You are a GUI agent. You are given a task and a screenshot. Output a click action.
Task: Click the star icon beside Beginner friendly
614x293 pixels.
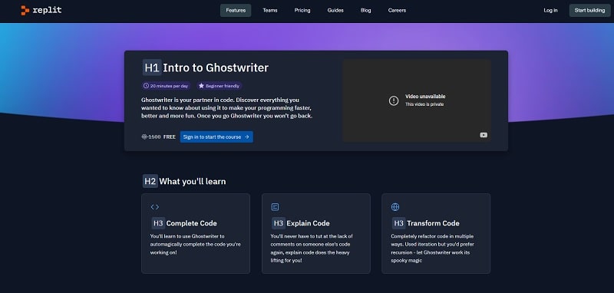pos(201,86)
